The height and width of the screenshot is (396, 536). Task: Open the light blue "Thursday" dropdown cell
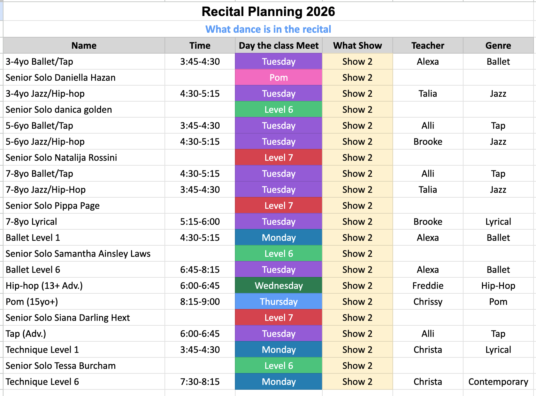coord(278,302)
